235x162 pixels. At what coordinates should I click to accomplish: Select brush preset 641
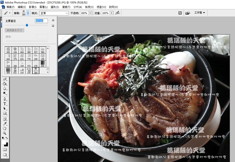click(x=8, y=57)
